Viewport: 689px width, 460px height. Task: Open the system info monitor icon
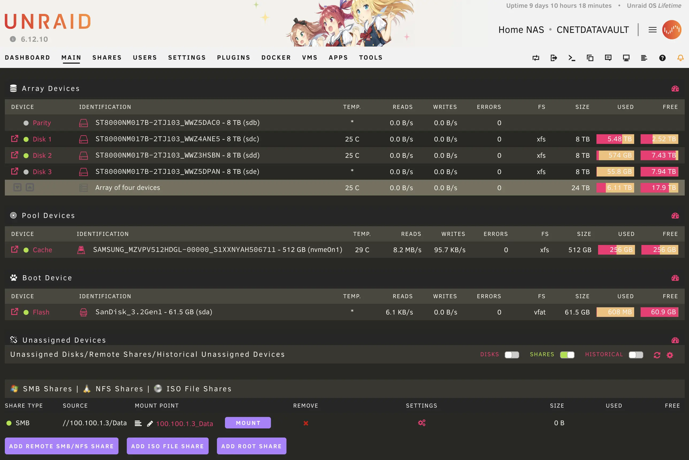(626, 58)
